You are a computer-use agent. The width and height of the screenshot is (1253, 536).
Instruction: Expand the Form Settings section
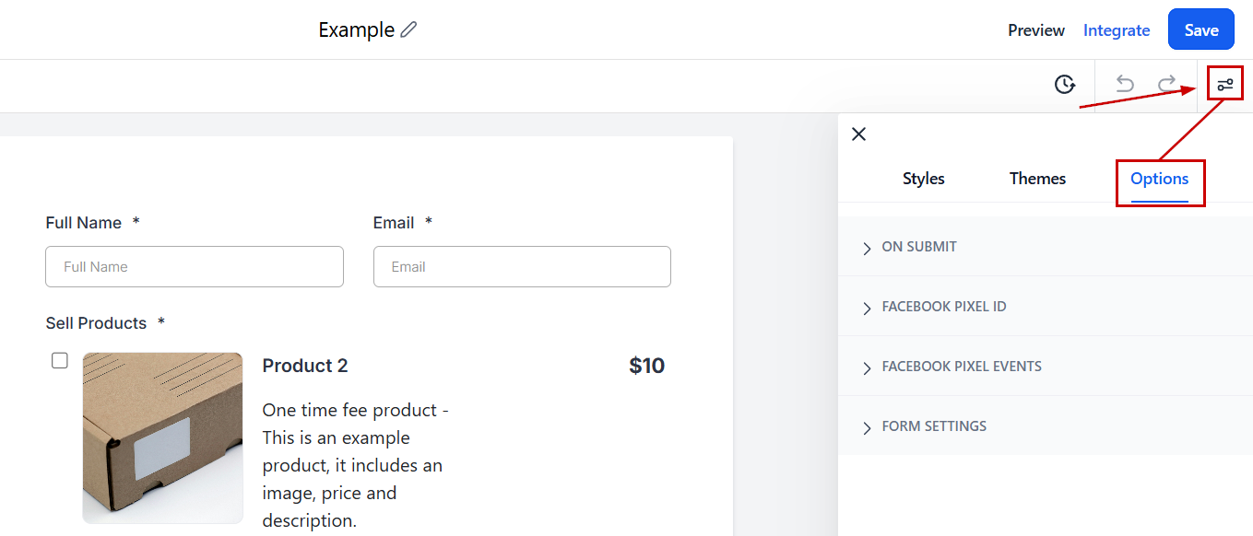pos(1045,426)
